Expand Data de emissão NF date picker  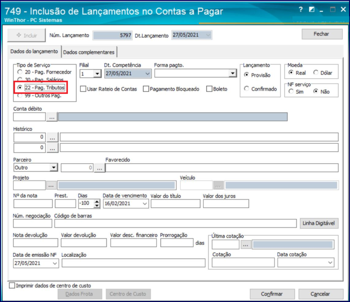point(55,263)
